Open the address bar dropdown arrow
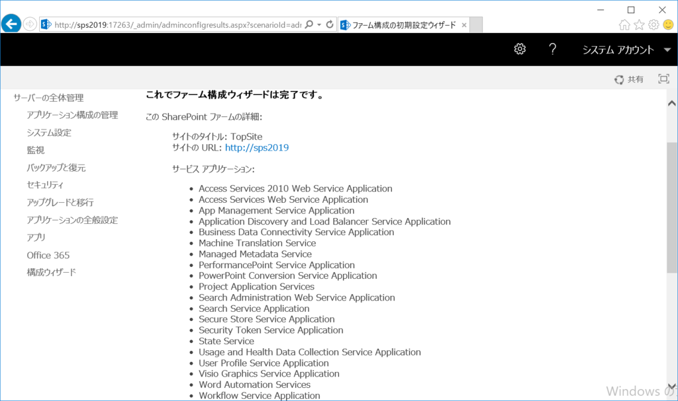The image size is (678, 401). [x=319, y=24]
